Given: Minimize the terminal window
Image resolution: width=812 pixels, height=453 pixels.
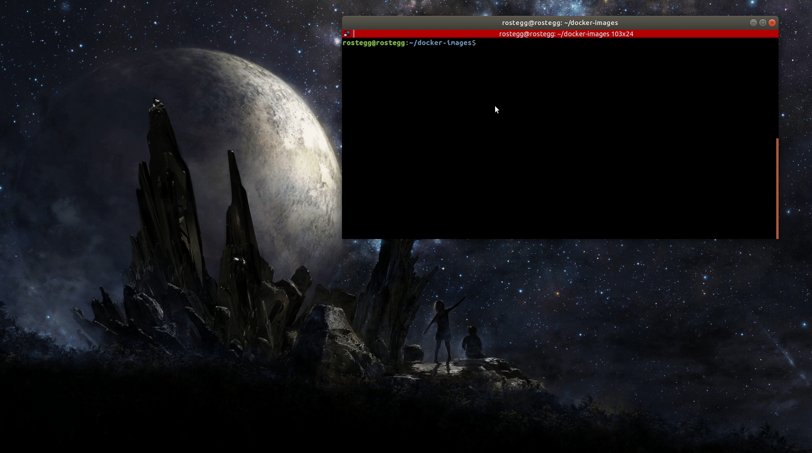Looking at the screenshot, I should point(754,23).
